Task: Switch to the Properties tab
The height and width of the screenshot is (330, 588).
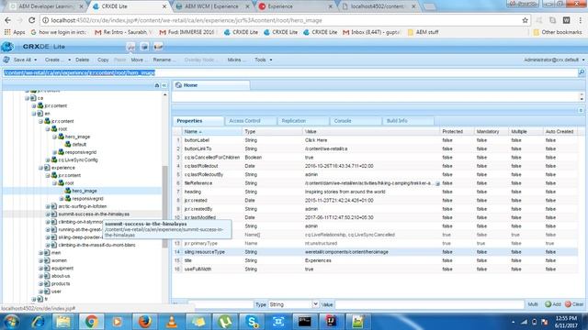Action: tap(198, 121)
